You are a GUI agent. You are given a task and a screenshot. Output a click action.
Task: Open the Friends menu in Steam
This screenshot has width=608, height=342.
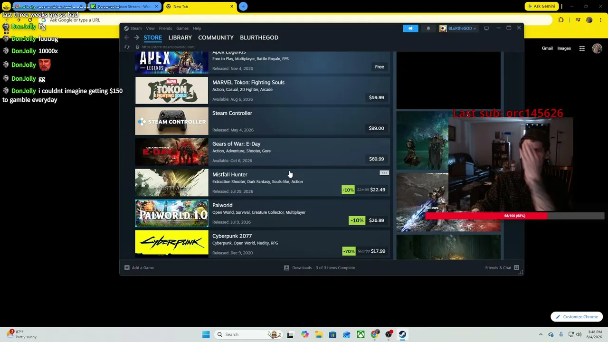(x=165, y=28)
